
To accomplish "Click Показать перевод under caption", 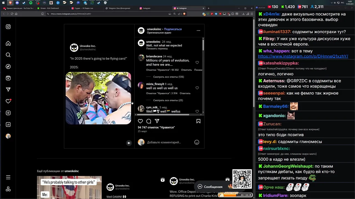I will 157,49.
